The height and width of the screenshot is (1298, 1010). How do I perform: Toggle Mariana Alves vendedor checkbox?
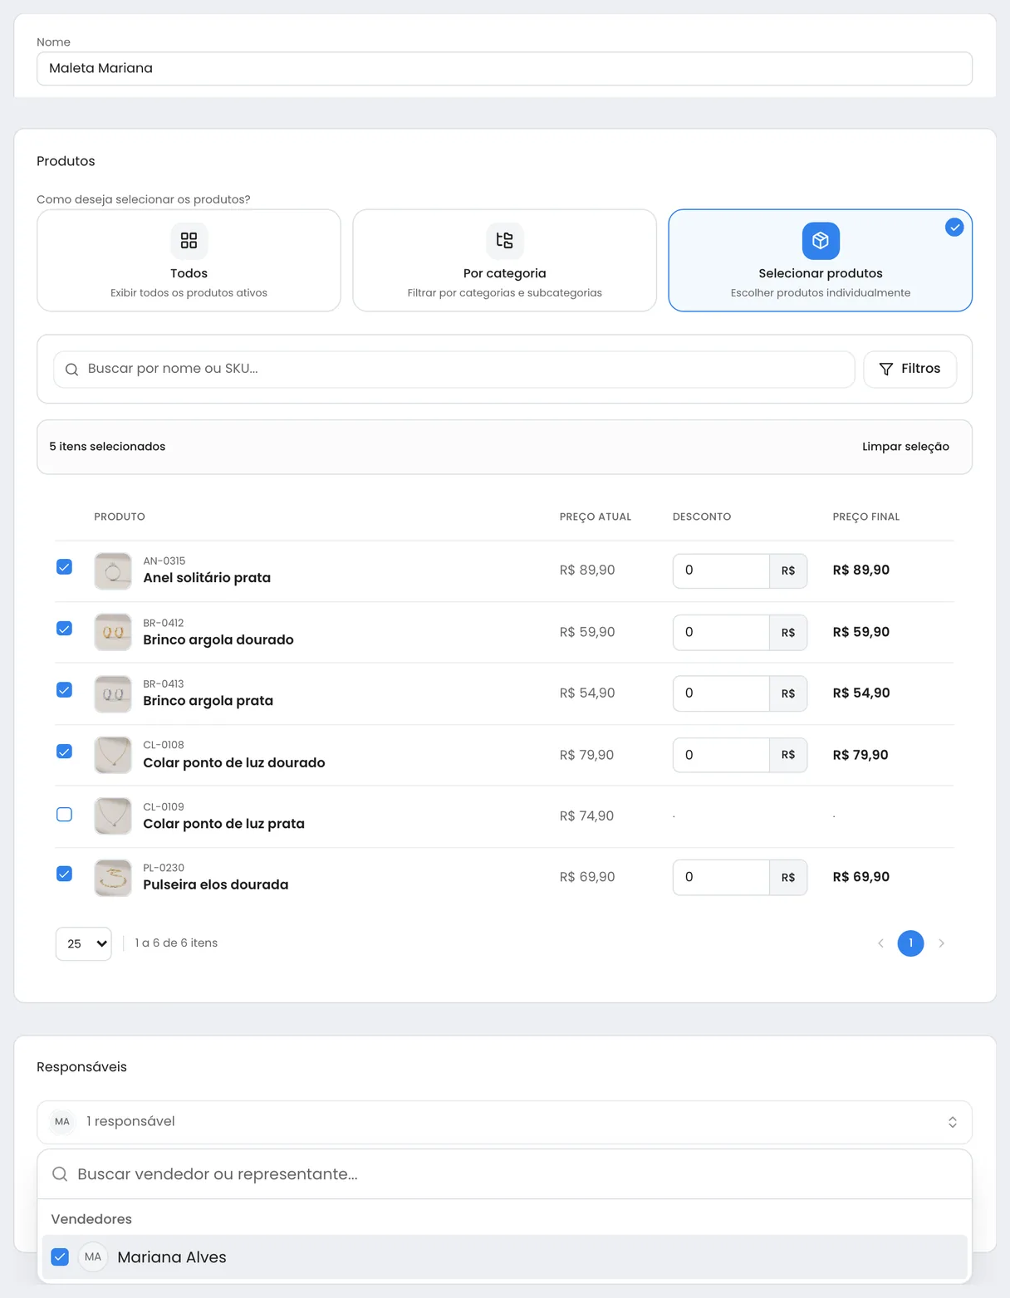[60, 1257]
